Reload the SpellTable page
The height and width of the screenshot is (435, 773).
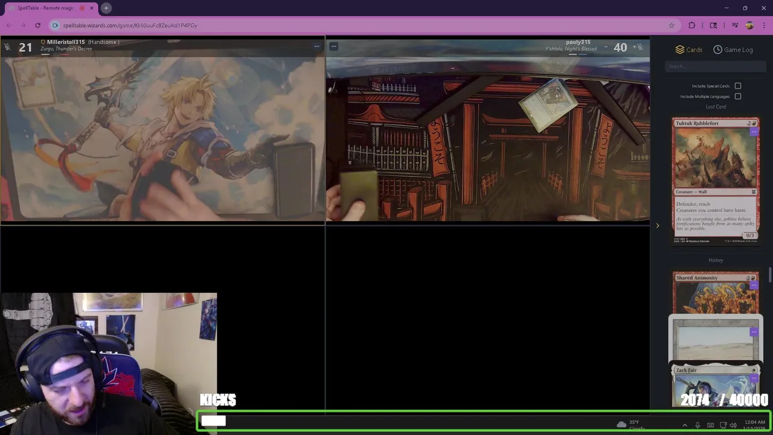[37, 25]
